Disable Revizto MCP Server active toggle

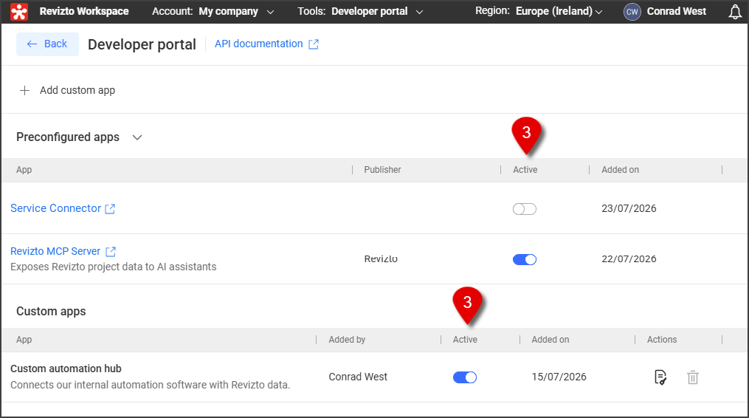click(525, 259)
